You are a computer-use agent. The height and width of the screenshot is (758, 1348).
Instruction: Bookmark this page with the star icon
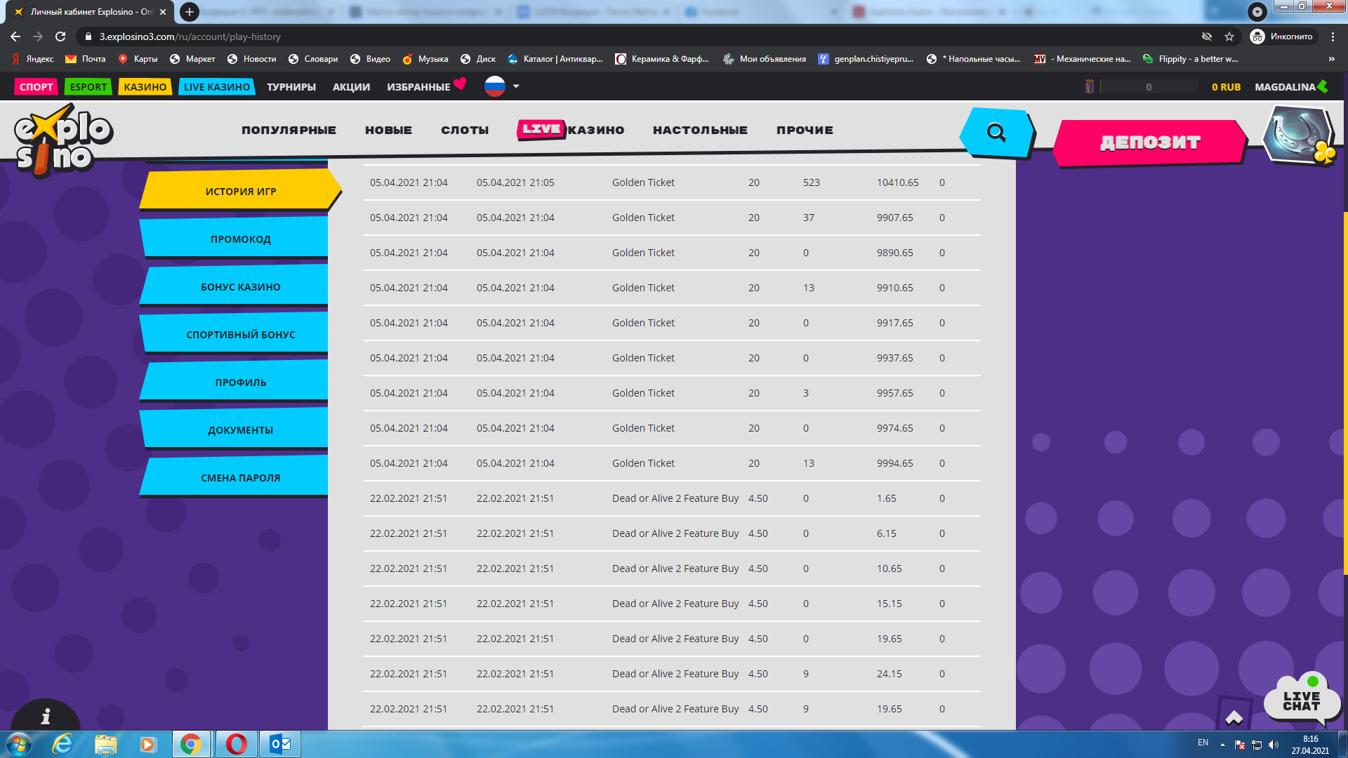pyautogui.click(x=1229, y=36)
